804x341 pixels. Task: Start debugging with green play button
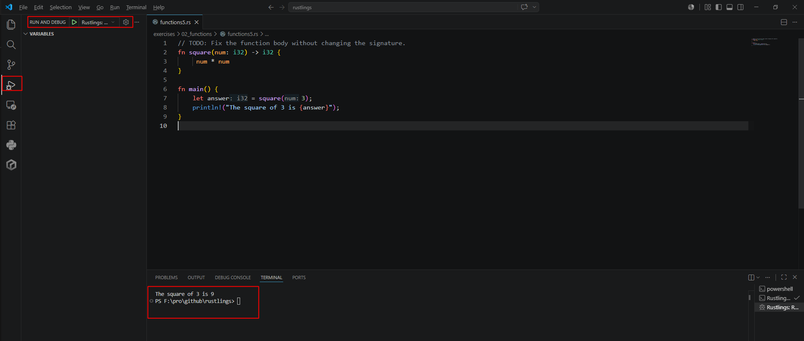pyautogui.click(x=74, y=22)
